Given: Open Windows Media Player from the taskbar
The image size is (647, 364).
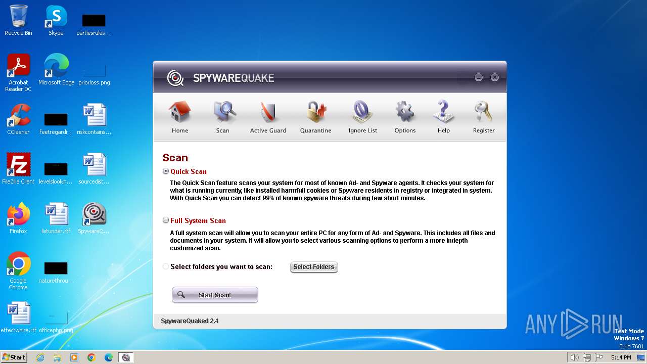Looking at the screenshot, I should 74,357.
